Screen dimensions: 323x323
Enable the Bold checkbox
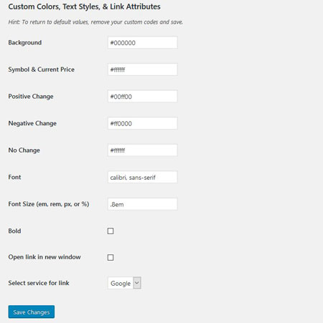pos(111,231)
